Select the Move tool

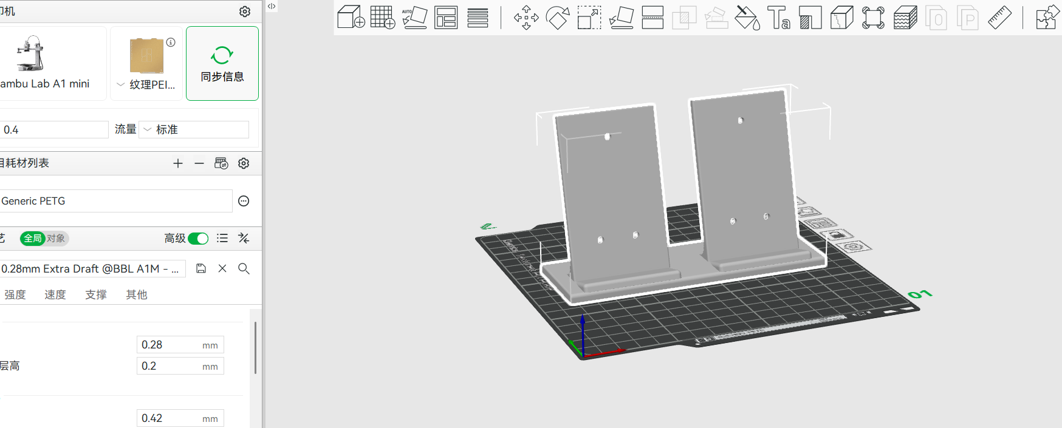click(526, 18)
